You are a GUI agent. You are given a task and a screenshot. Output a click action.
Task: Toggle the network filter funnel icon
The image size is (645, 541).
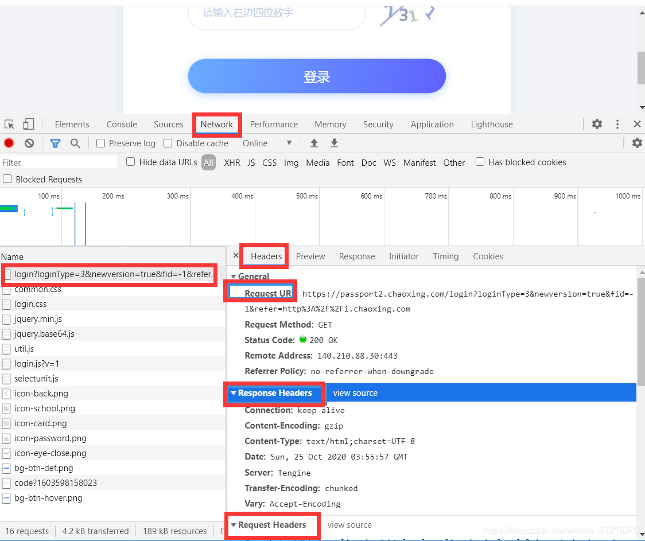(55, 143)
